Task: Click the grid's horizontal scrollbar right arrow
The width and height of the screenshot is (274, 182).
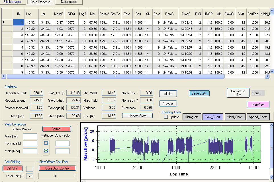Action: tap(267, 76)
